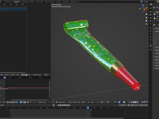Open the Object Mode dropdown

(62, 102)
